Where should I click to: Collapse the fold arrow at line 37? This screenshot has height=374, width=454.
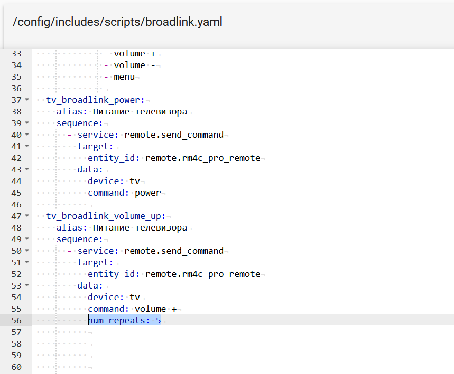(x=27, y=99)
